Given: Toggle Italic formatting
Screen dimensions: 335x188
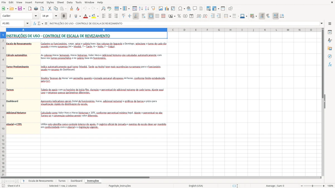Looking at the screenshot, I should (x=70, y=16).
